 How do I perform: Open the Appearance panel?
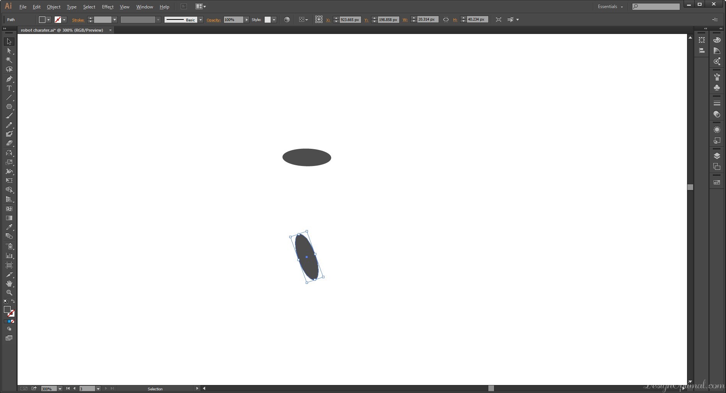point(717,130)
